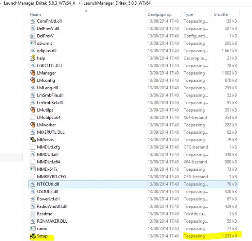This screenshot has height=241, width=252.
Task: Select the file name MMDUtl.x64
Action: click(48, 162)
